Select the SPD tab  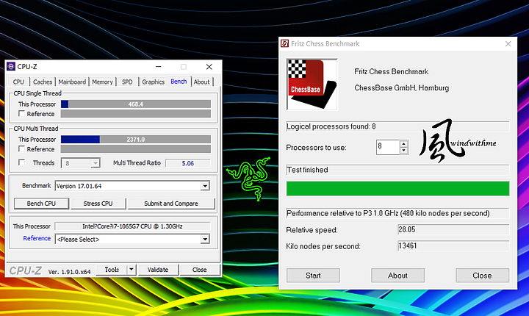[x=127, y=82]
